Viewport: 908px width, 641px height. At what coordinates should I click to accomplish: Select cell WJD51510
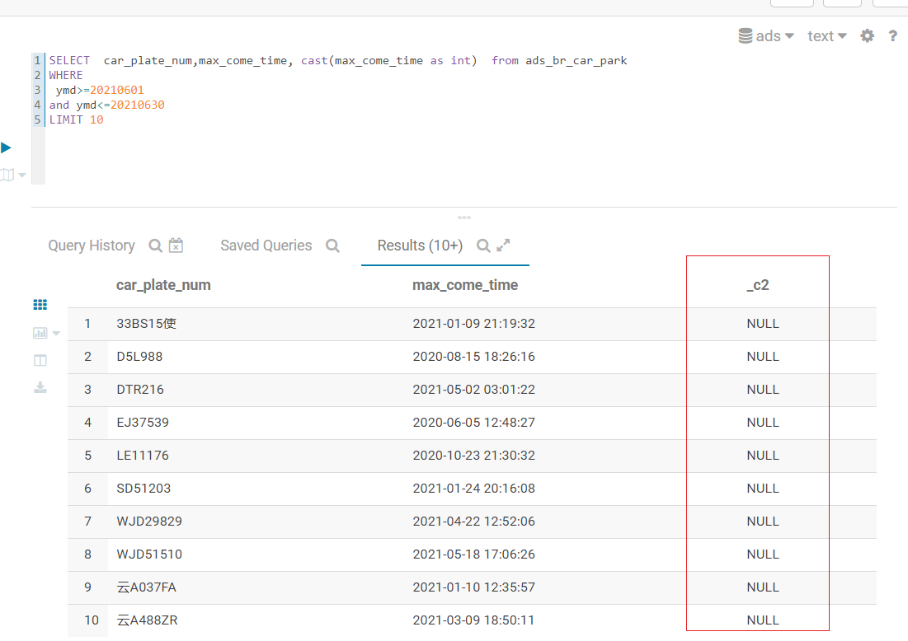click(149, 554)
